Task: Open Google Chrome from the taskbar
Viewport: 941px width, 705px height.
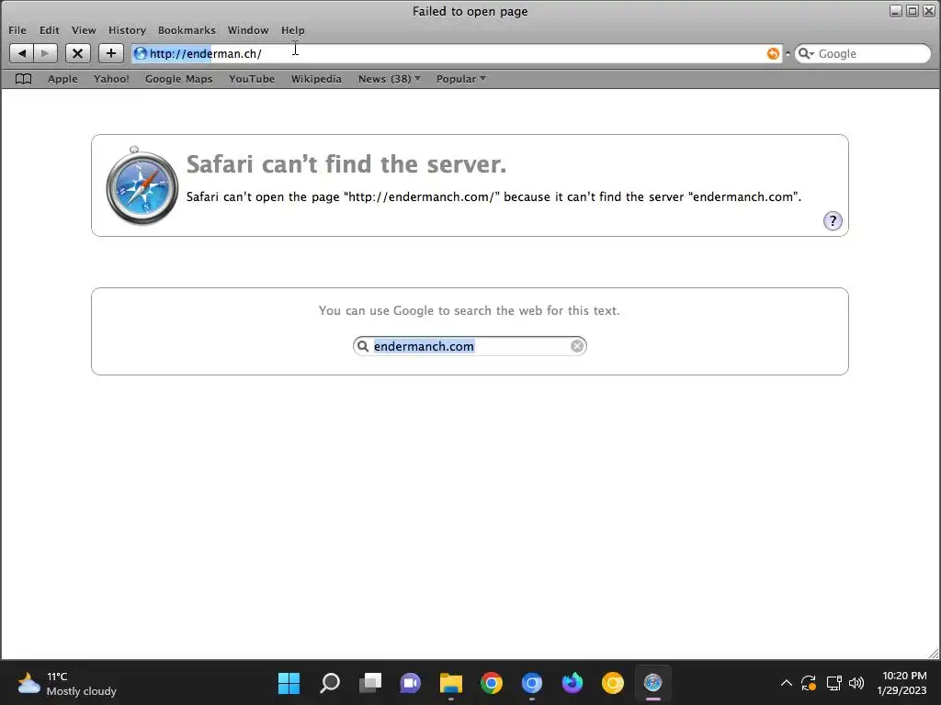Action: 492,683
